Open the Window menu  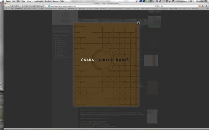[55, 1]
